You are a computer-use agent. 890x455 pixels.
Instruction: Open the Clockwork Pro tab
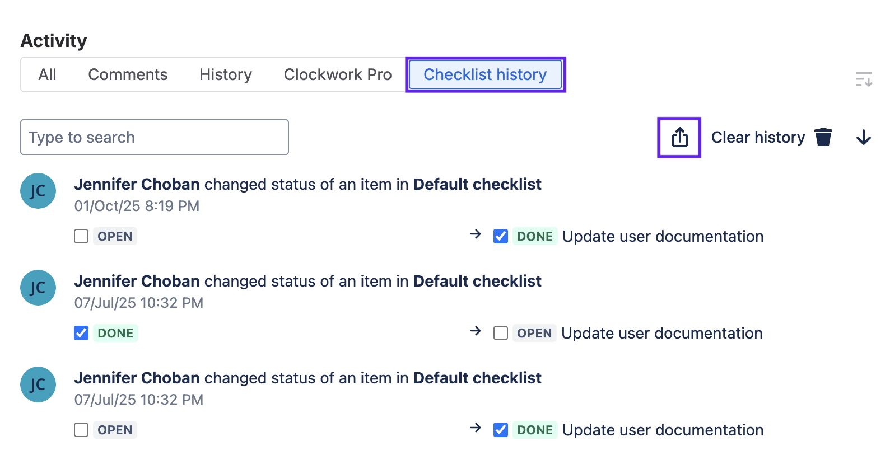[338, 74]
